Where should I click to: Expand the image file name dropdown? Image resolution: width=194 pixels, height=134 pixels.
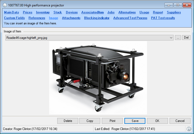pos(171,38)
